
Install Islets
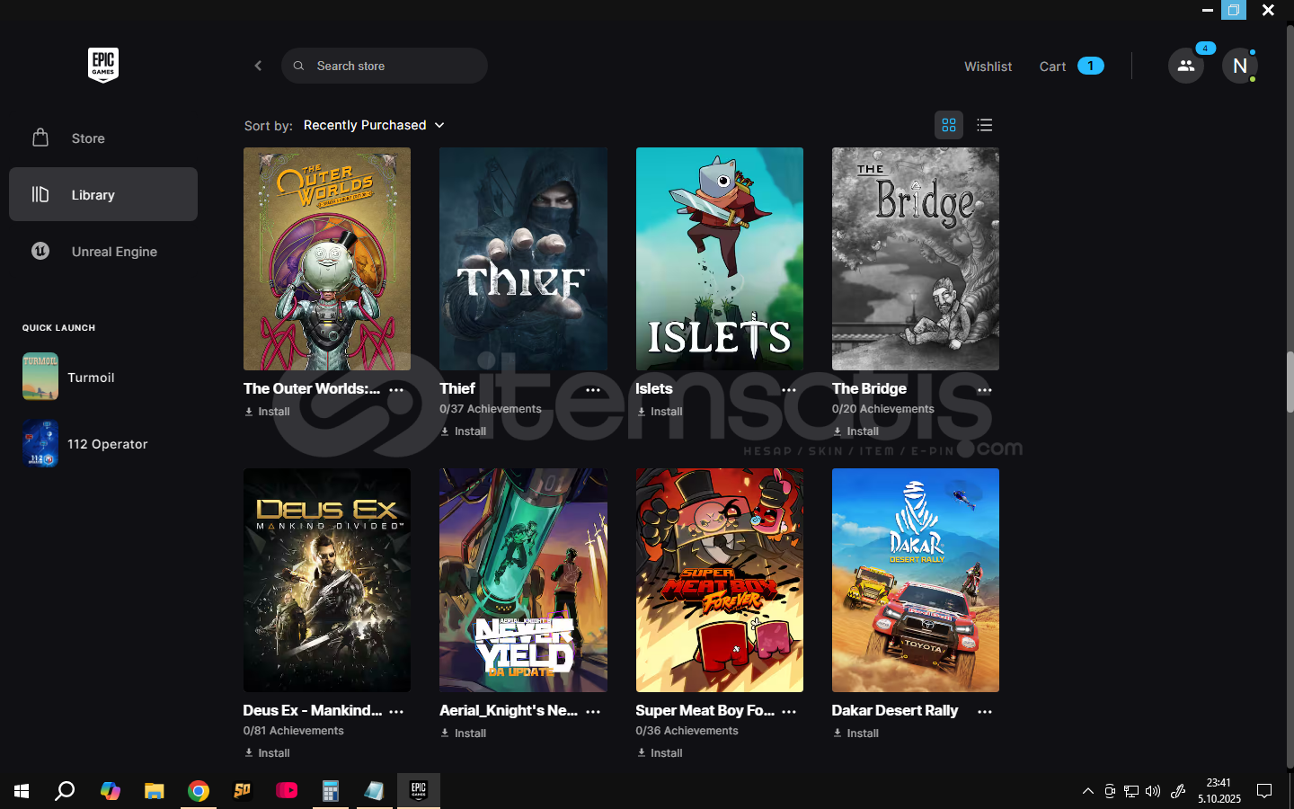[x=660, y=412]
